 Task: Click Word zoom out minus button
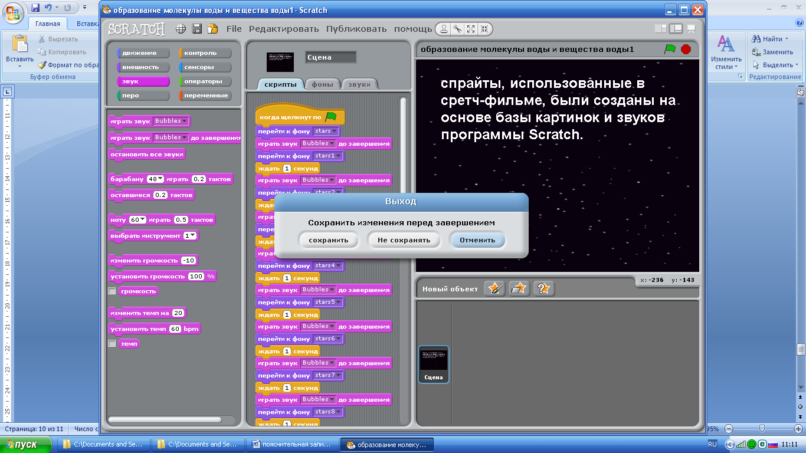tap(729, 429)
